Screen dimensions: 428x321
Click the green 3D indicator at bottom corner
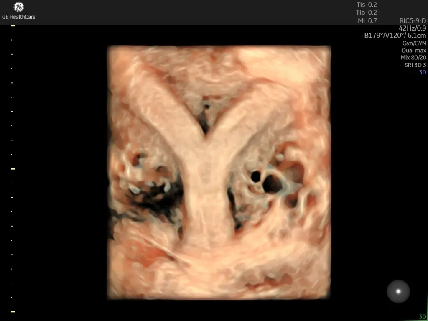(422, 317)
